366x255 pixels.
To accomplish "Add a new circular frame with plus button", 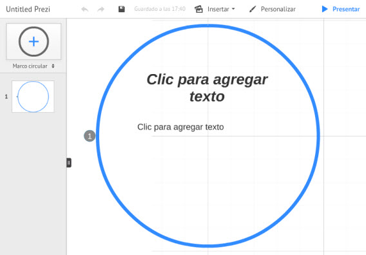I will point(34,41).
